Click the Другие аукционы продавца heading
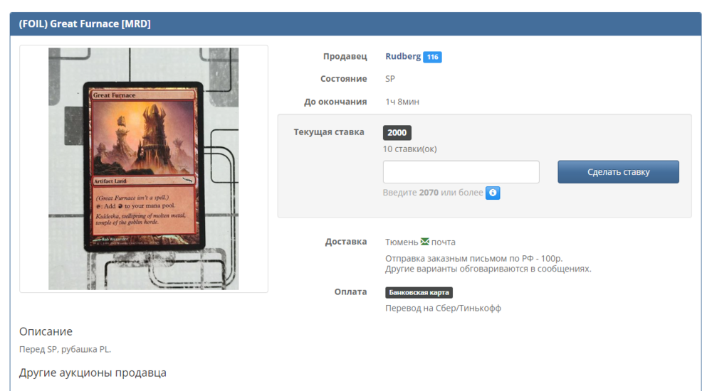Image resolution: width=712 pixels, height=391 pixels. point(93,373)
